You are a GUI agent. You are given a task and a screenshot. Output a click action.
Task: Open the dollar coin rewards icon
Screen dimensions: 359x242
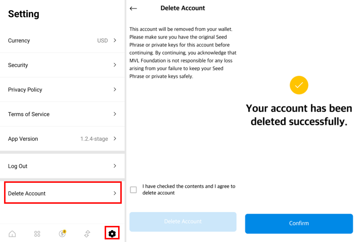click(62, 233)
